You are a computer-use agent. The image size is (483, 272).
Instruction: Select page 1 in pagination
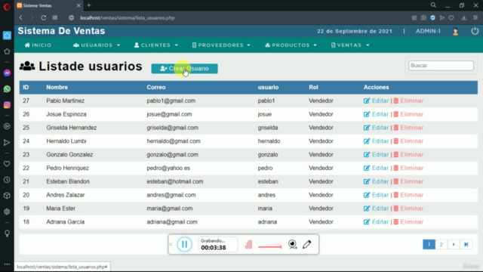429,244
